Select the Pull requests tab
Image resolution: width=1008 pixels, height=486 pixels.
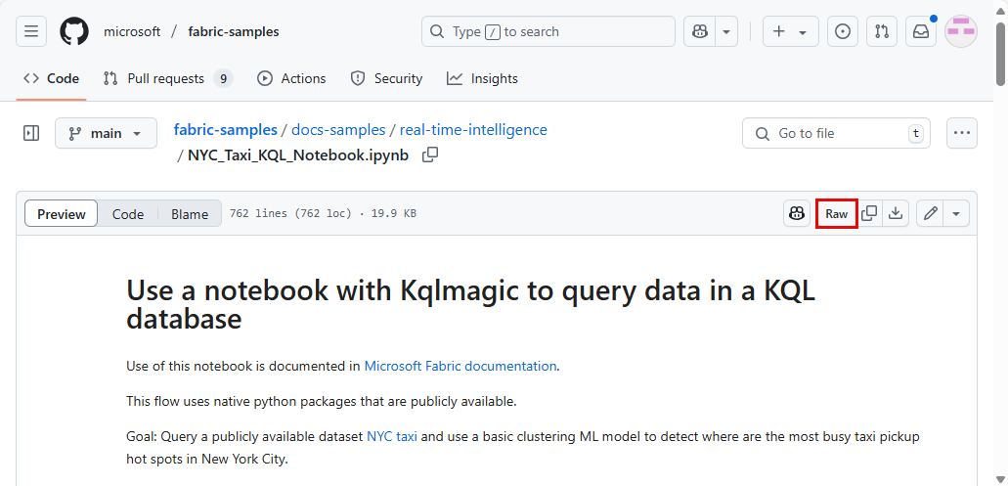(x=167, y=78)
